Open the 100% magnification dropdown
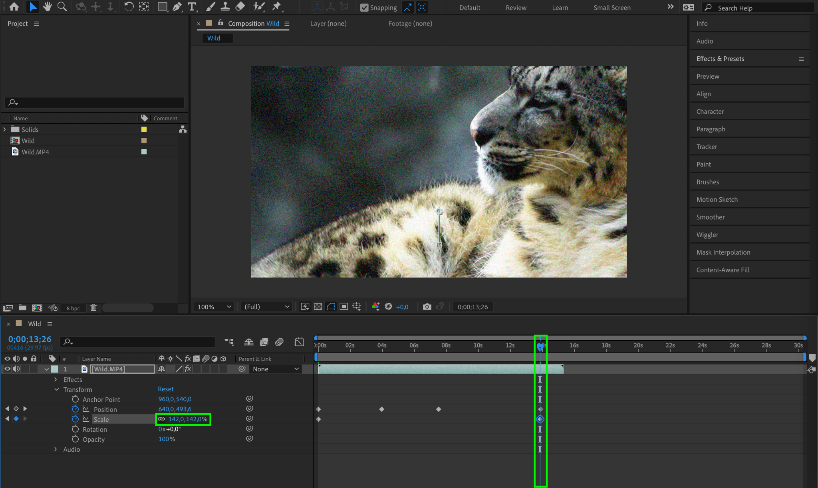This screenshot has height=488, width=818. coord(214,307)
